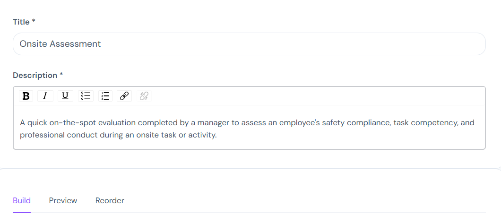Click inside the Description text area
This screenshot has height=223, width=501.
coord(249,127)
